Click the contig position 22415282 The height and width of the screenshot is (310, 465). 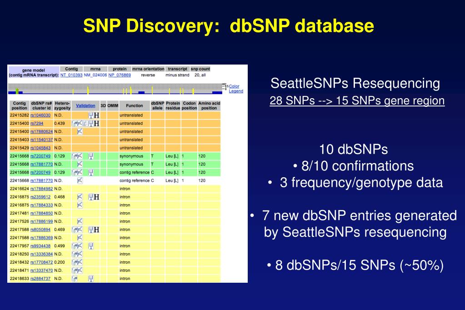(x=20, y=115)
